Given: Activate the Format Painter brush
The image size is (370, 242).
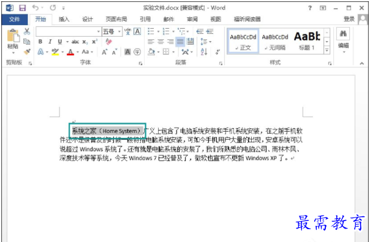Looking at the screenshot, I should tap(27, 51).
